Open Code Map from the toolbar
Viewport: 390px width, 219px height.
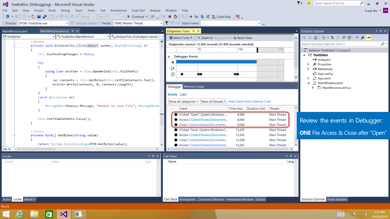pos(221,17)
